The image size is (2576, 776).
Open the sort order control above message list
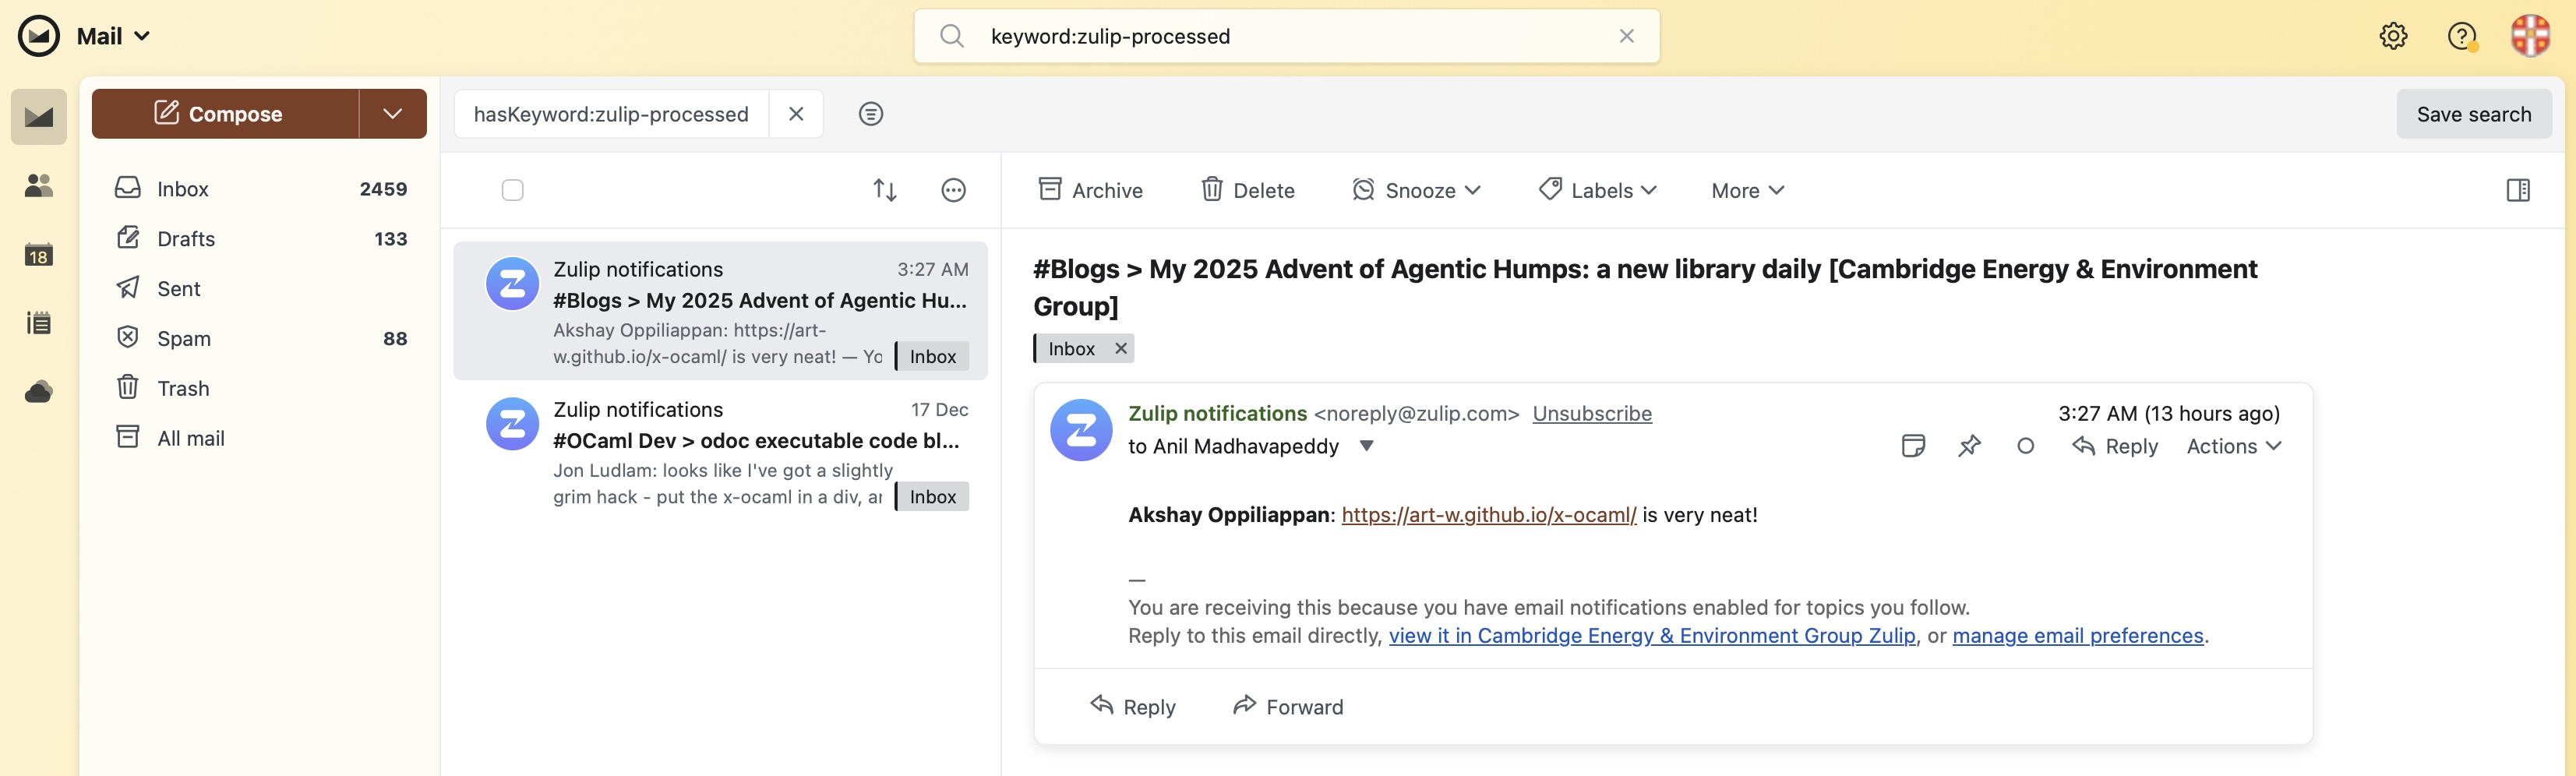pos(884,190)
